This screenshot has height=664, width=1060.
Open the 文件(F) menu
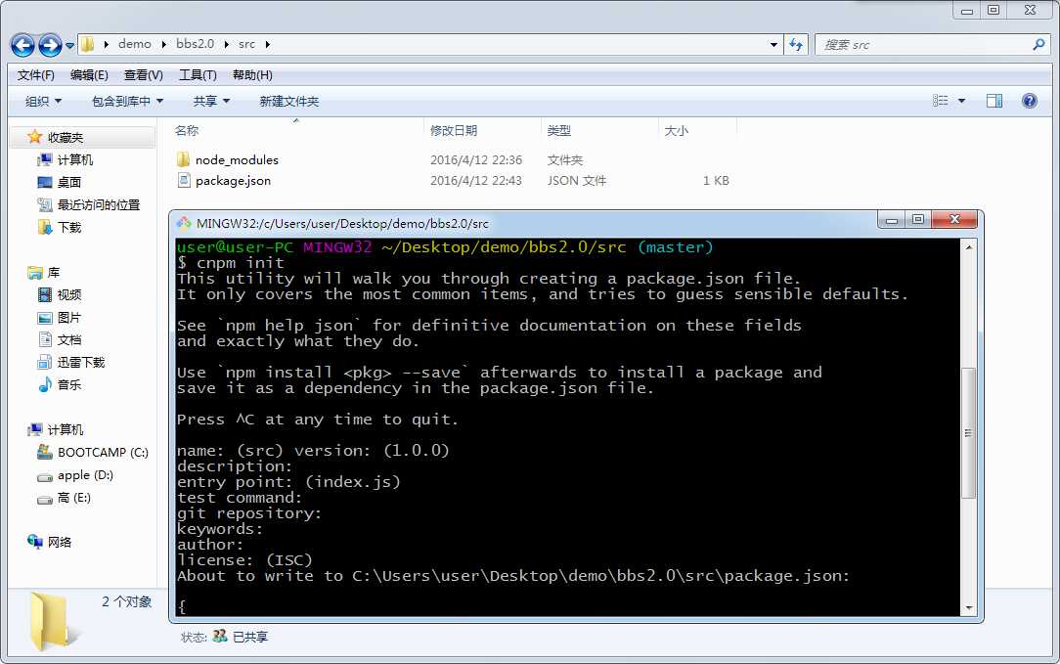click(36, 75)
